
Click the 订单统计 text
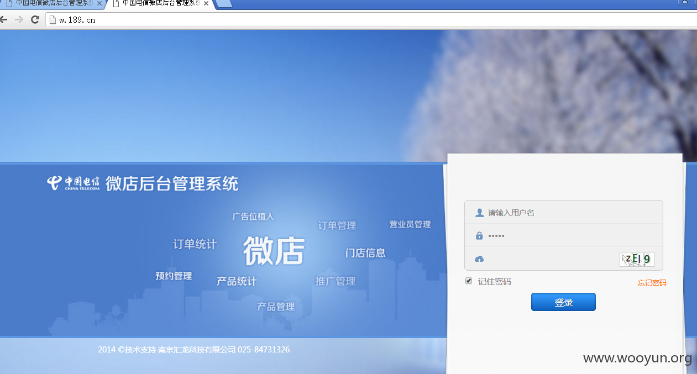coord(195,244)
